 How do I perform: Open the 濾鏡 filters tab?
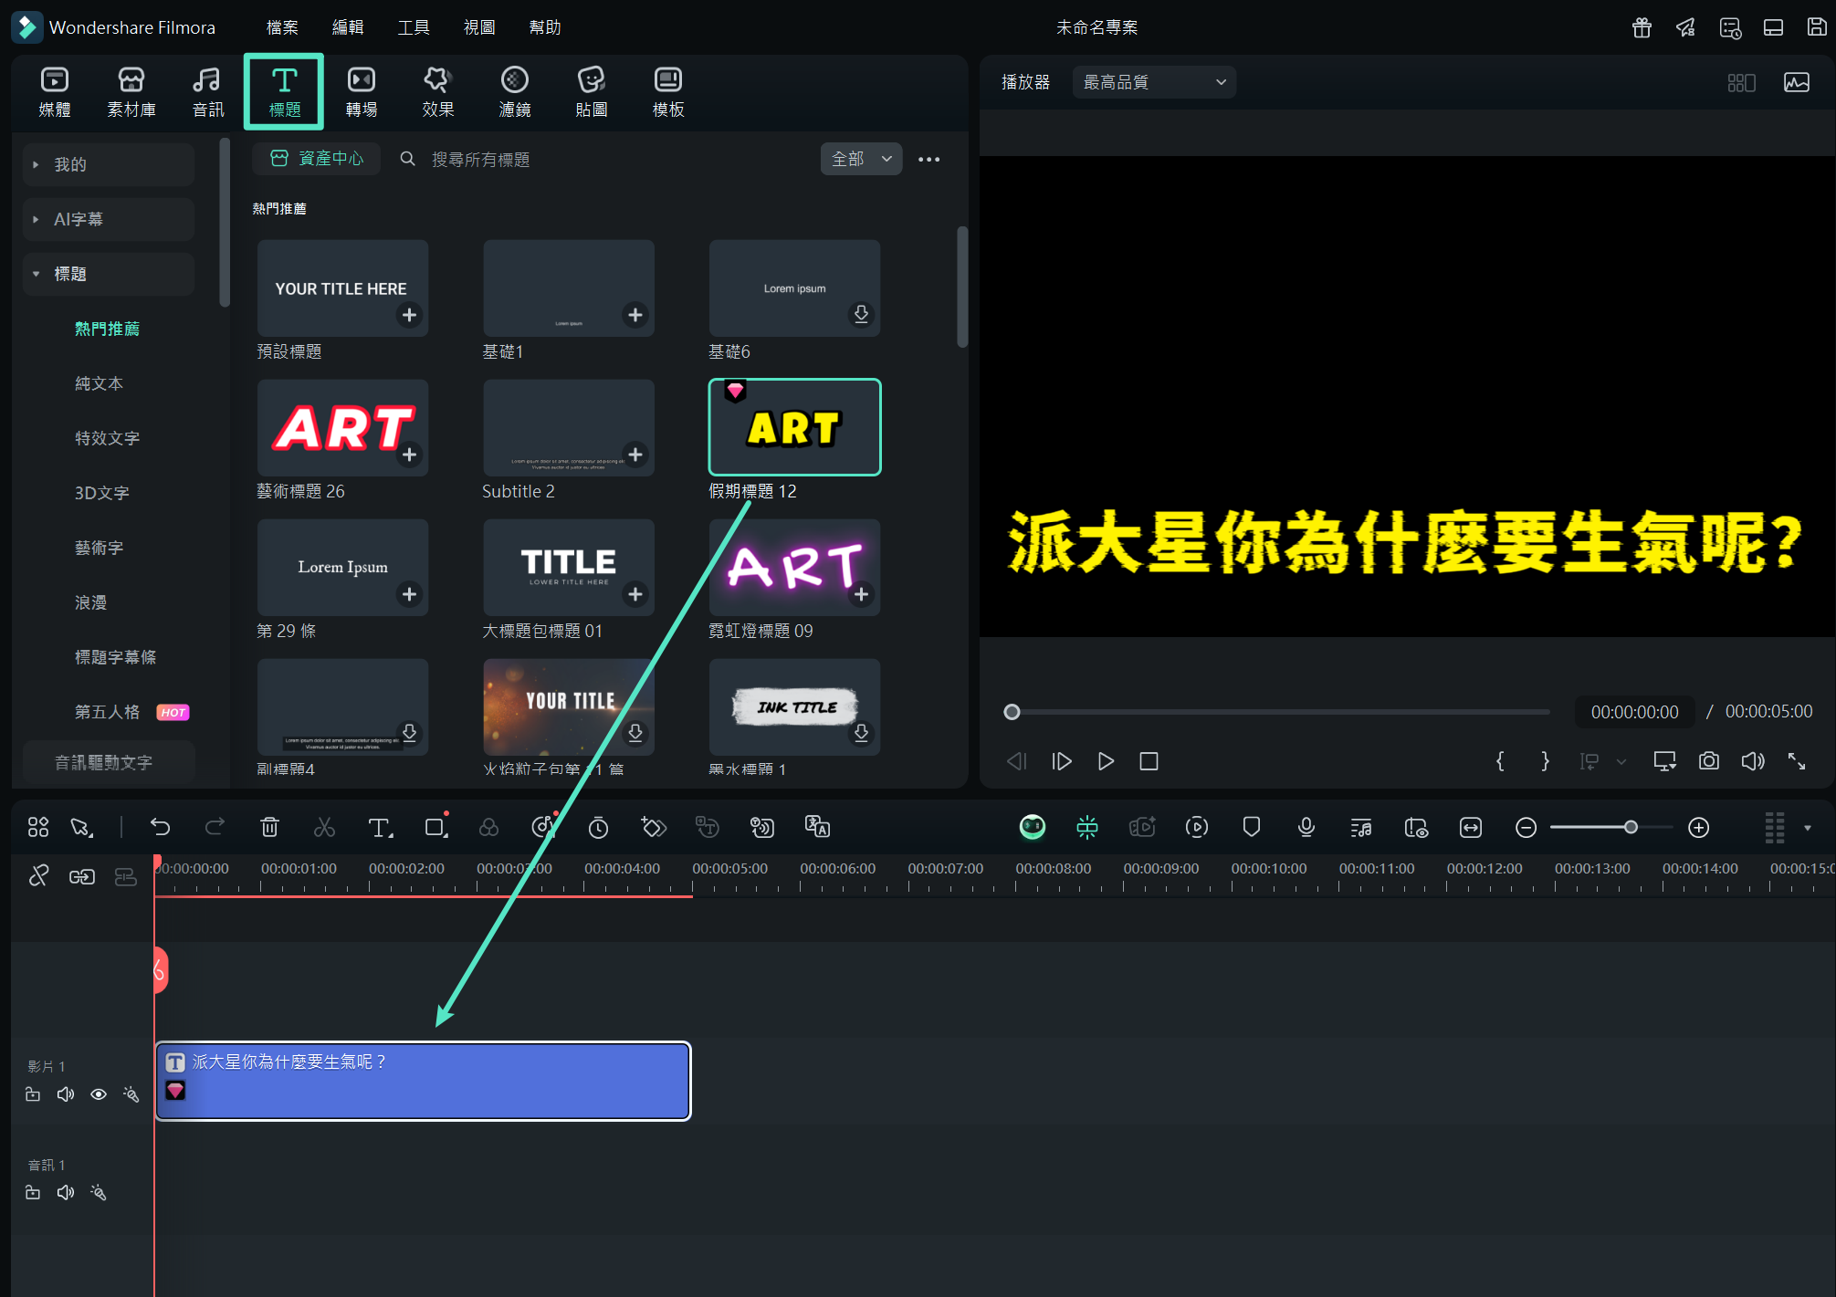pos(515,91)
